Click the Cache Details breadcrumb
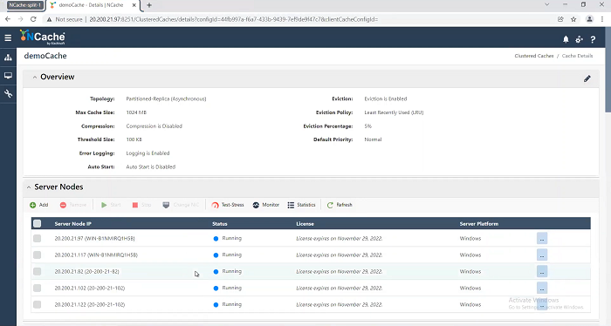 577,56
